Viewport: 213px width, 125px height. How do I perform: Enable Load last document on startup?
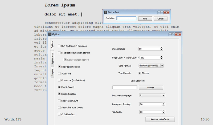click(x=59, y=53)
